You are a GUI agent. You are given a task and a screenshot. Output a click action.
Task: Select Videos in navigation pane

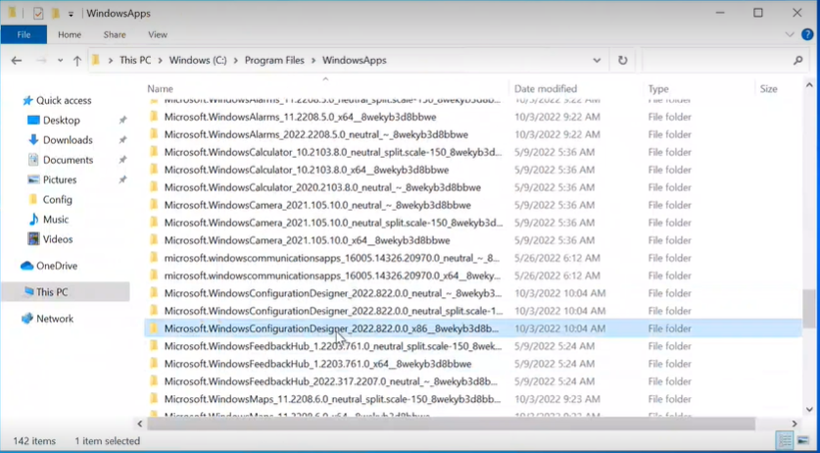[58, 239]
